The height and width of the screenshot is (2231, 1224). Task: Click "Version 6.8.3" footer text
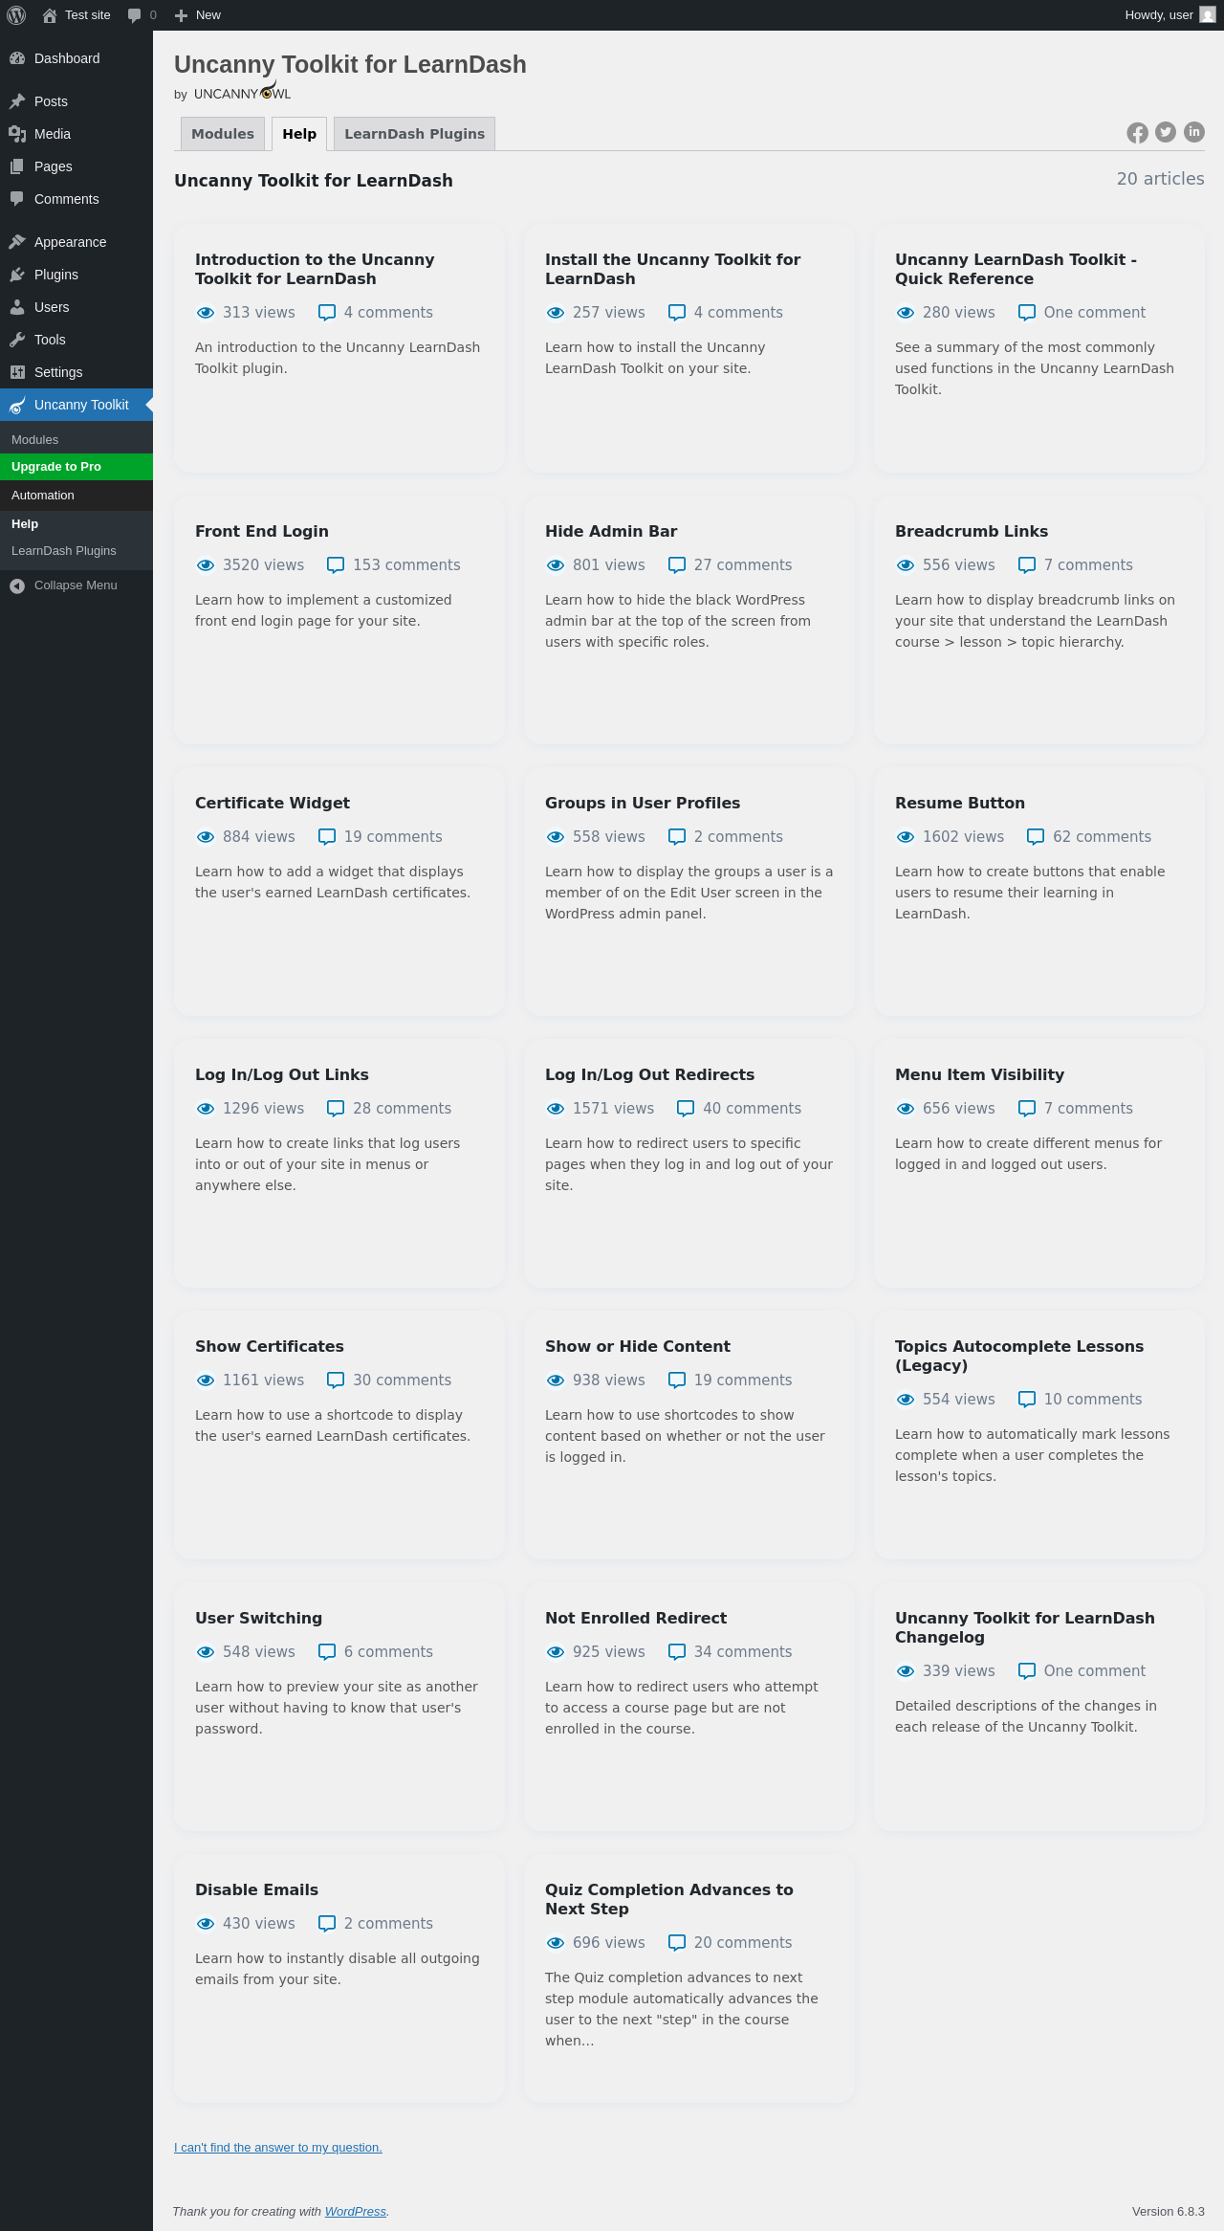click(1169, 2212)
